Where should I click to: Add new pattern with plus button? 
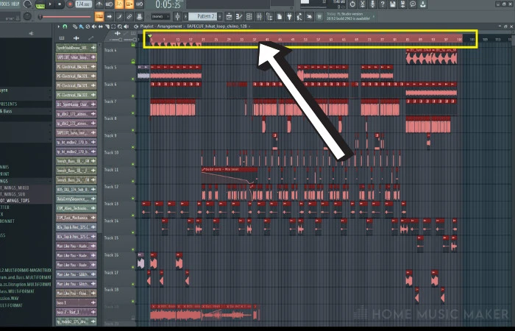click(x=220, y=16)
